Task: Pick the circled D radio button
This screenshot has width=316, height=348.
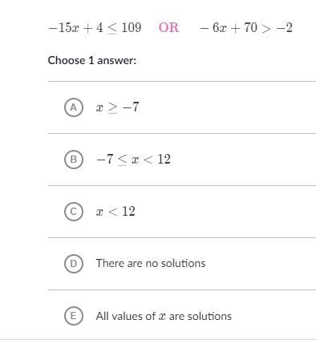Action: pyautogui.click(x=74, y=264)
